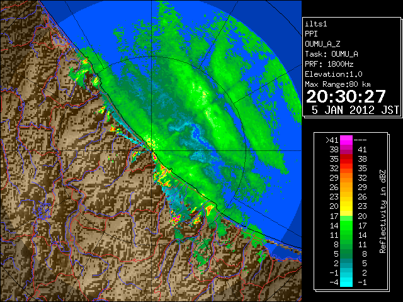Pick the dark purple 38-41 dBZ color band
Viewport: 403px width, 302px height.
(346, 150)
